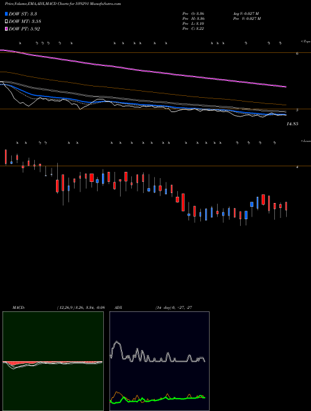Screen dimensions: 311x411
Task: Click the 'Pre L: 3.10' value
Action: [193, 24]
